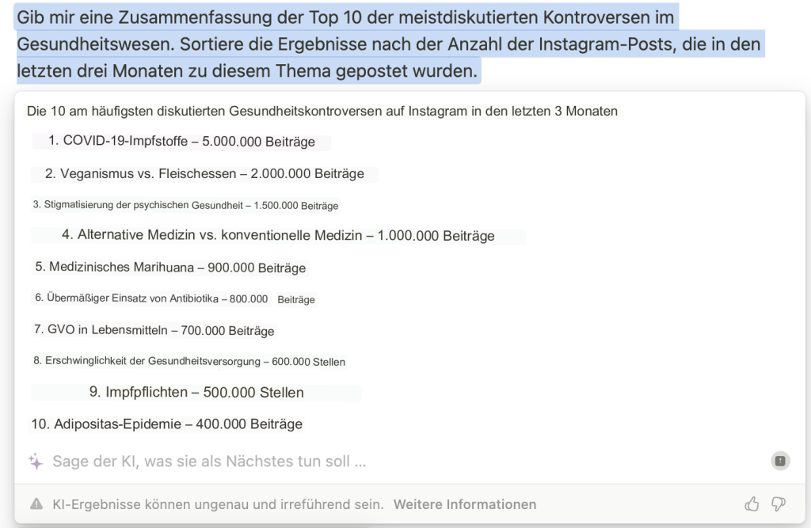The height and width of the screenshot is (528, 811).
Task: Click the purple AI sparkle icon
Action: coord(36,461)
